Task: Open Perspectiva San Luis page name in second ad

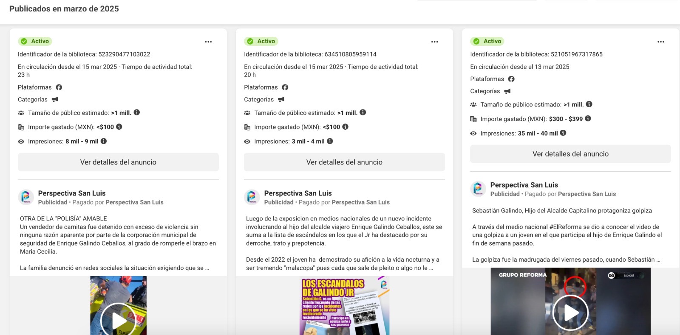Action: [298, 193]
